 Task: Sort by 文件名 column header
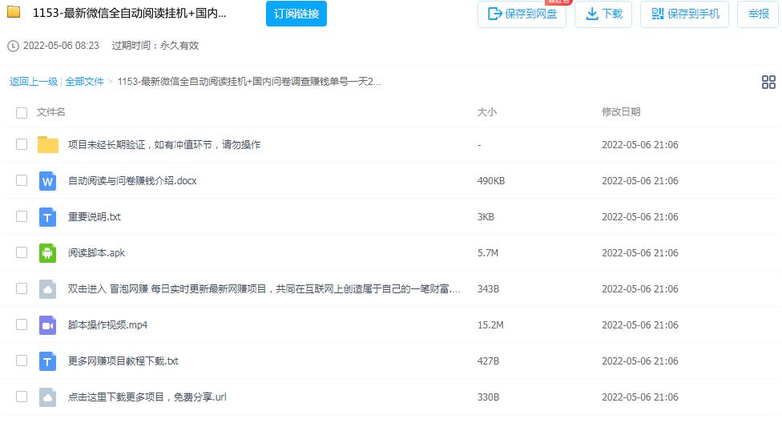pyautogui.click(x=50, y=112)
